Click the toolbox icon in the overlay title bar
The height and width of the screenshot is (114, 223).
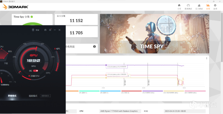(x=45, y=30)
